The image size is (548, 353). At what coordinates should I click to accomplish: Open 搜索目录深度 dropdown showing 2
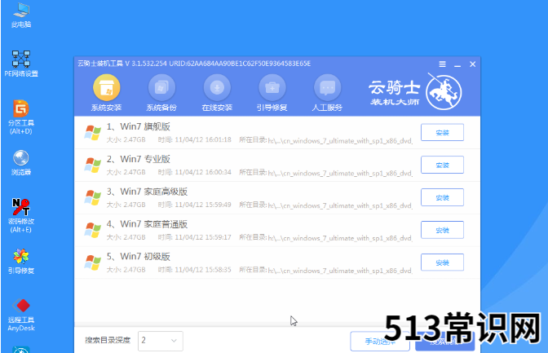pos(161,341)
